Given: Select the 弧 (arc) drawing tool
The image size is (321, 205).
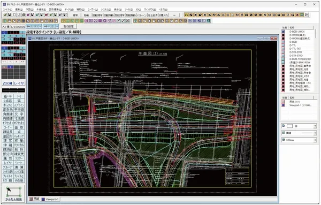Looking at the screenshot, I should click(19, 101).
